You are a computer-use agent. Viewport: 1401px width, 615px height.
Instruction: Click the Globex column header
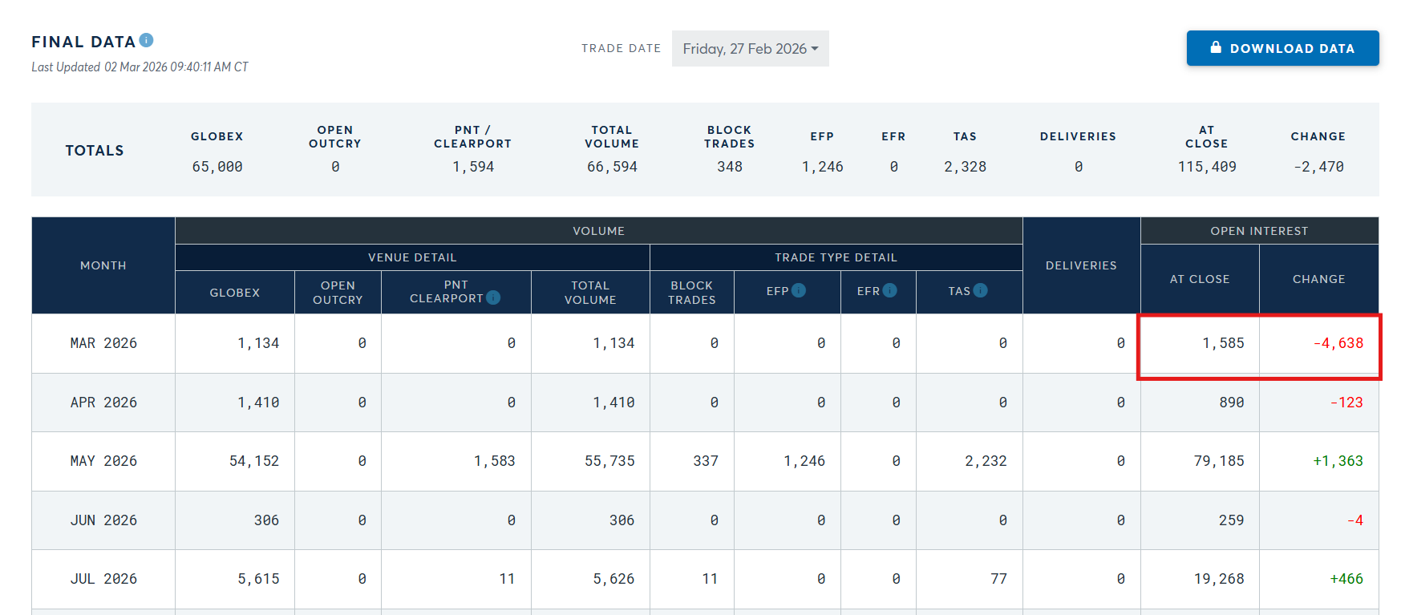(x=234, y=293)
